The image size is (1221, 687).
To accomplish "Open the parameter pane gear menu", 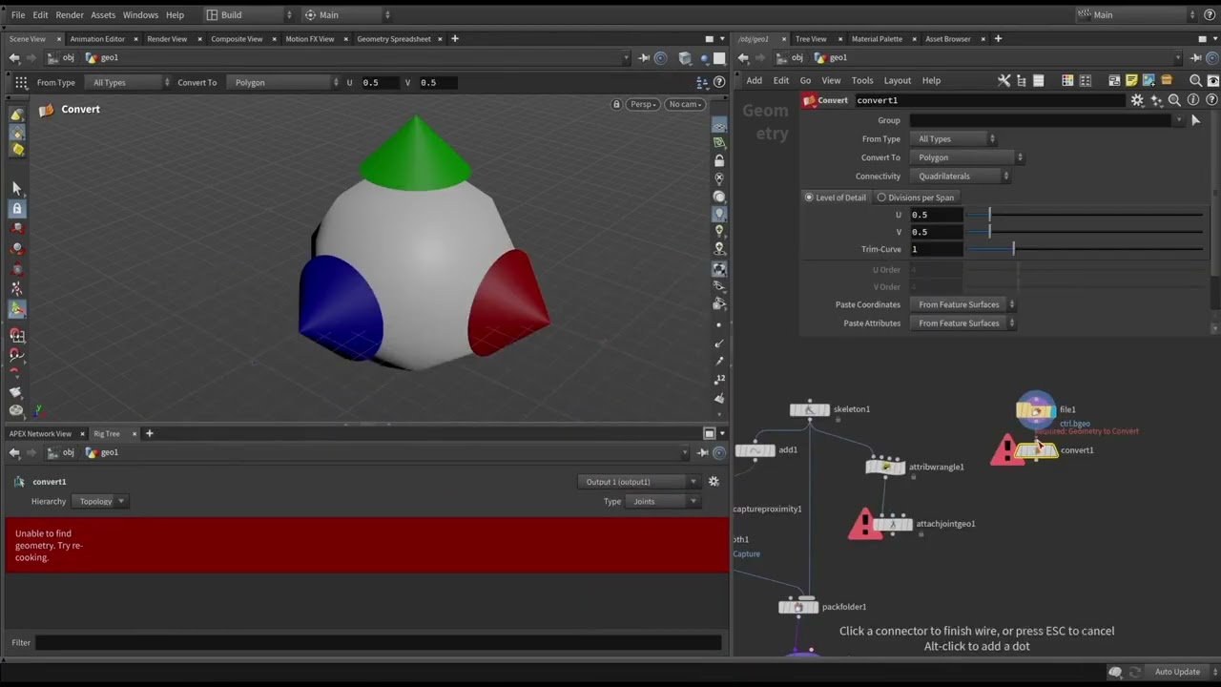I will tap(1137, 100).
